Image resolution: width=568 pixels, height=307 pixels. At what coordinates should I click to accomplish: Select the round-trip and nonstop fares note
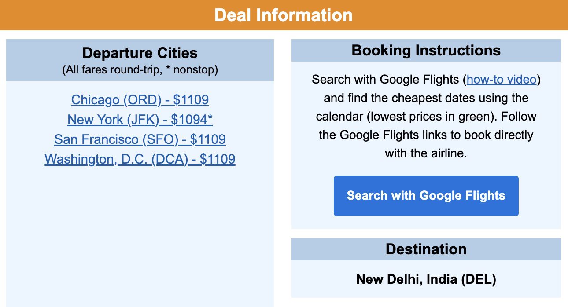pyautogui.click(x=140, y=69)
